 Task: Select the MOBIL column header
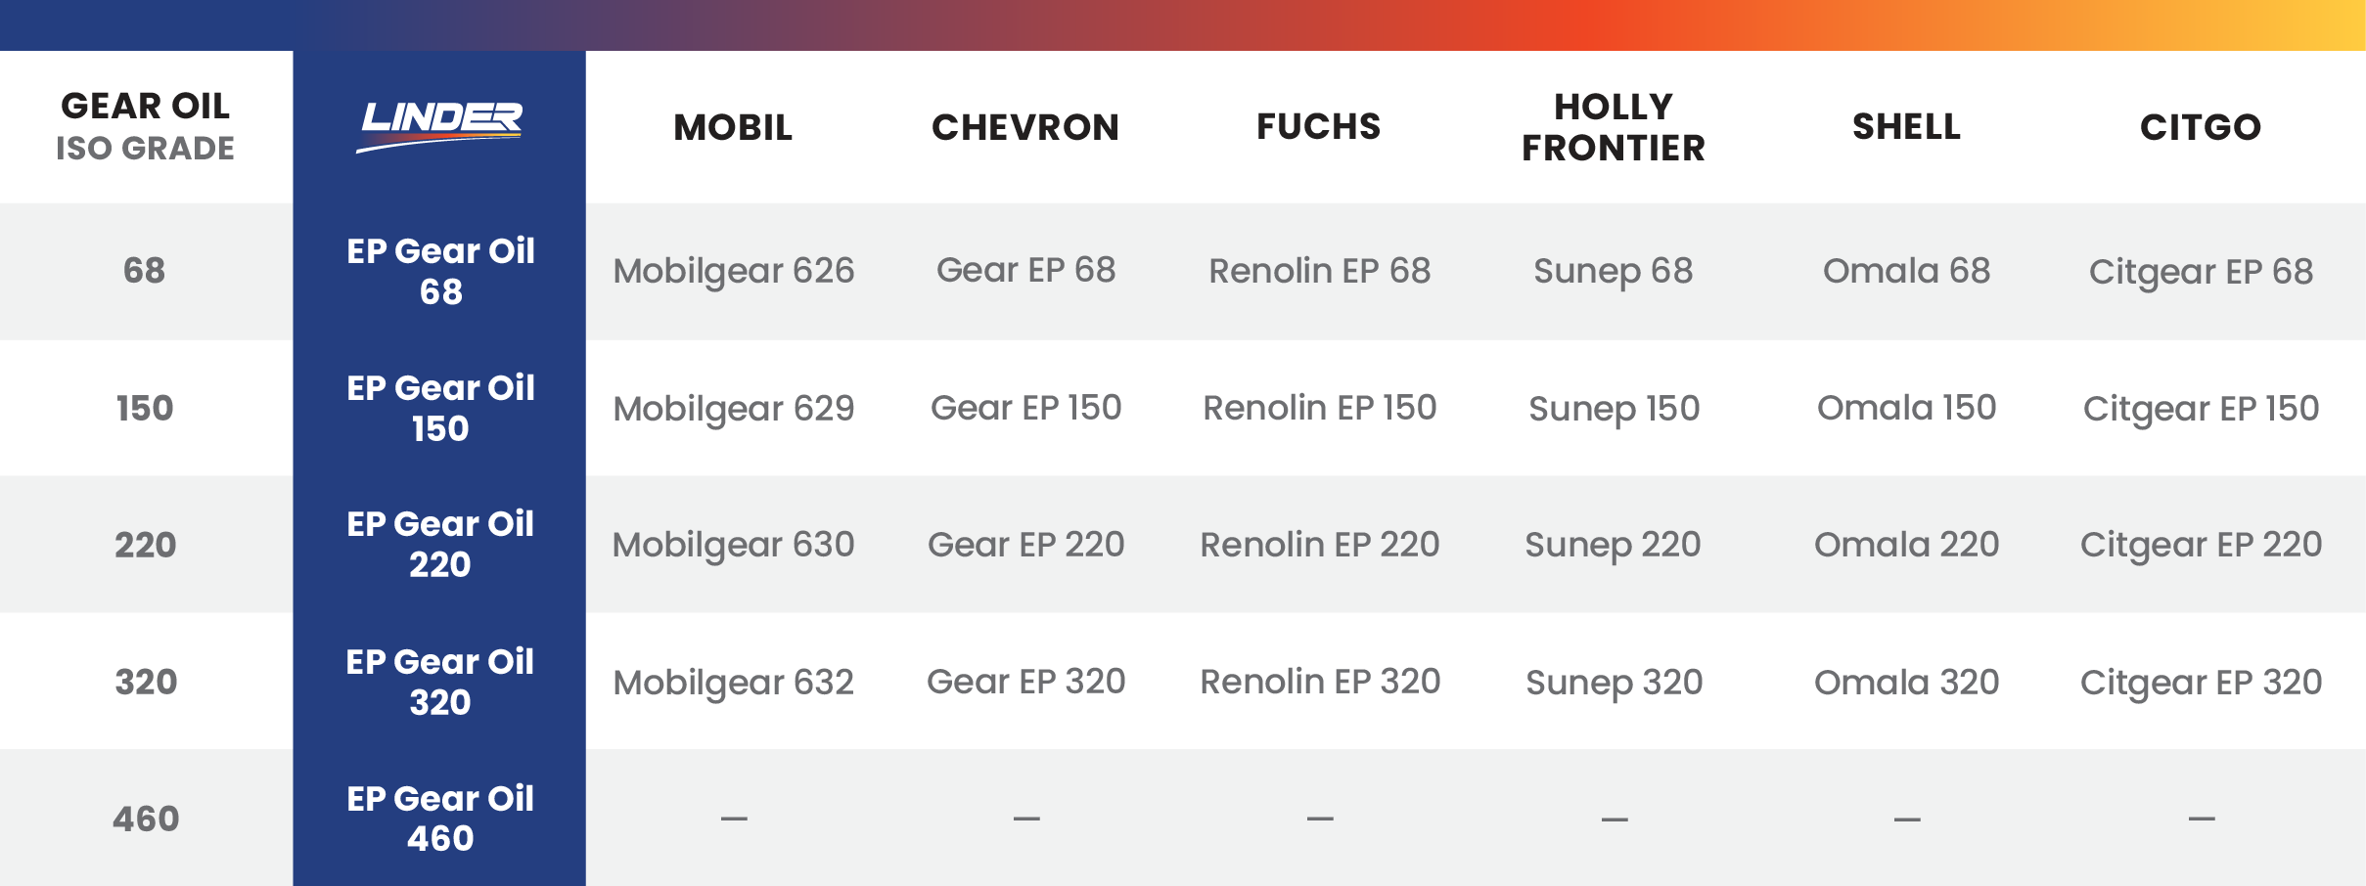pos(733,127)
